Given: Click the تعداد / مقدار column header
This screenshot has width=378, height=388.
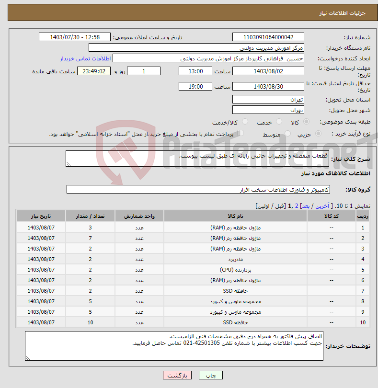Looking at the screenshot, I should click(x=90, y=216).
